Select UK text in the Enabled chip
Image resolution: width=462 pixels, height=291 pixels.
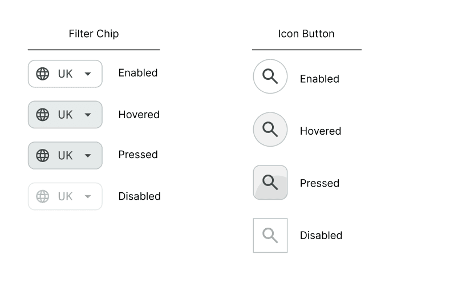65,74
